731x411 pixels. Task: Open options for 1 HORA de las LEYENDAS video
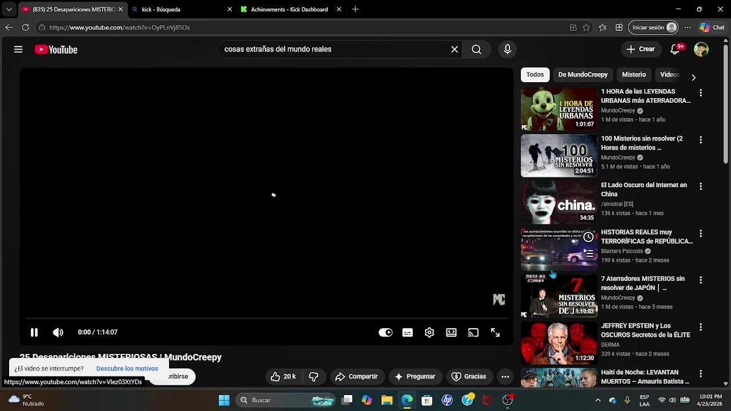click(x=701, y=92)
